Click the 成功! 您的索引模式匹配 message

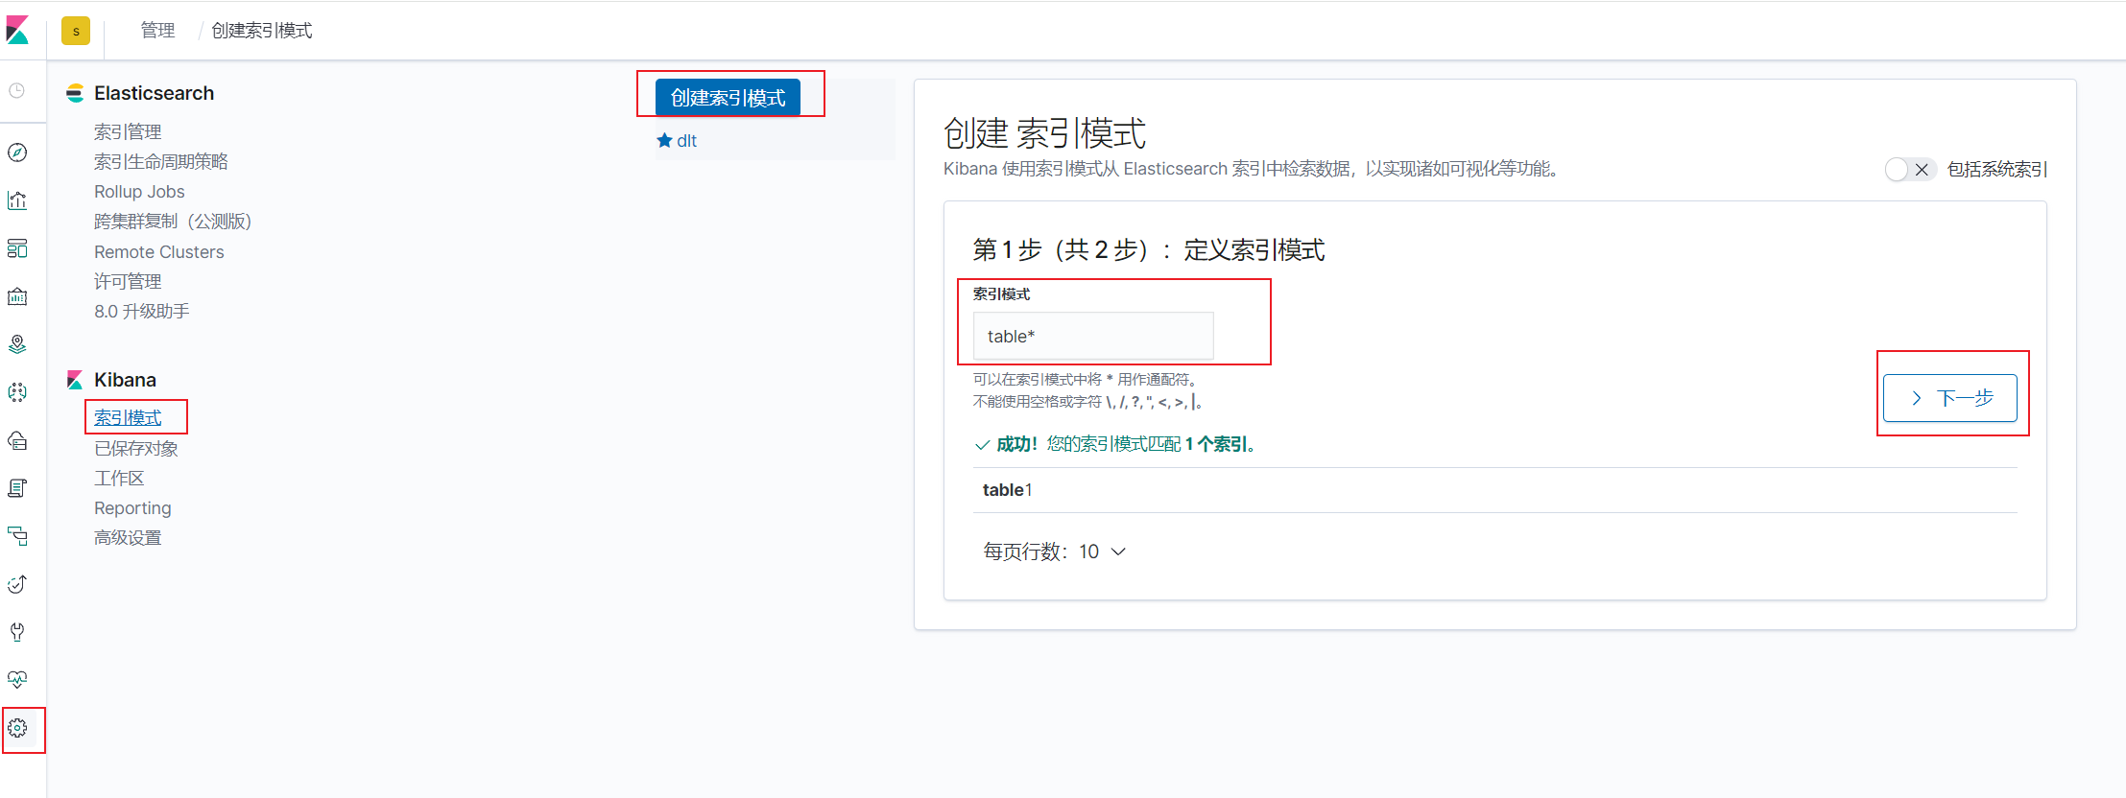(1115, 444)
